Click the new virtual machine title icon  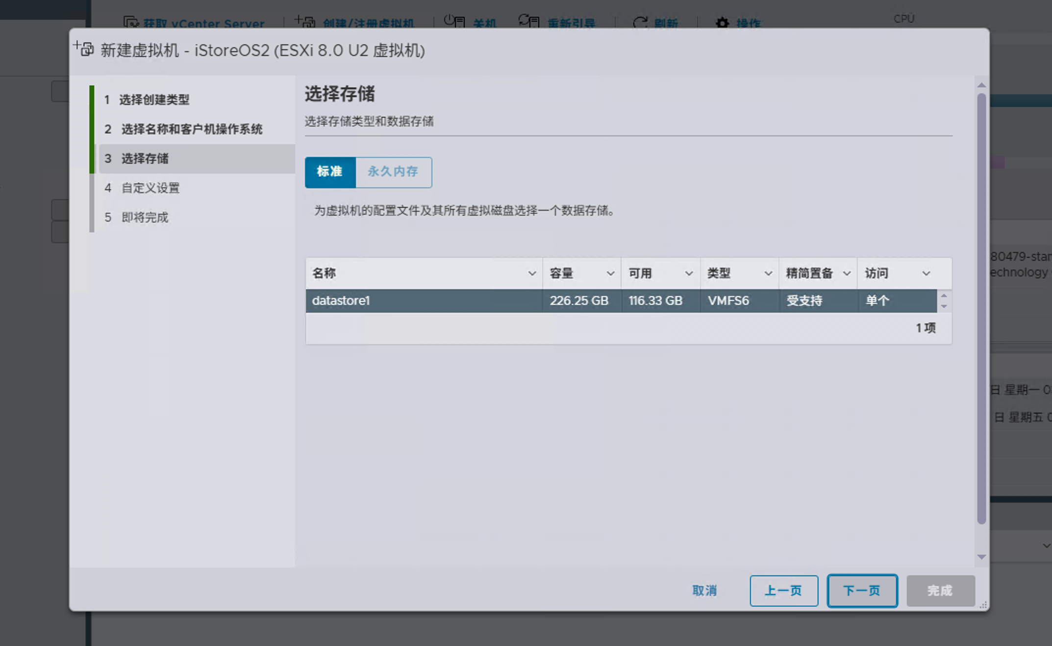pyautogui.click(x=84, y=49)
